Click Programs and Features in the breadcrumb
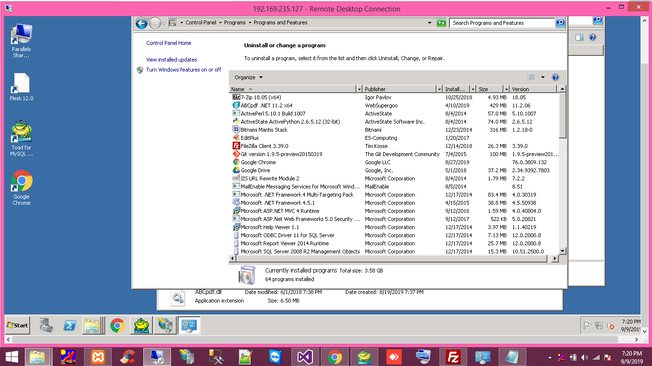Viewport: 652px width, 366px height. (x=280, y=22)
